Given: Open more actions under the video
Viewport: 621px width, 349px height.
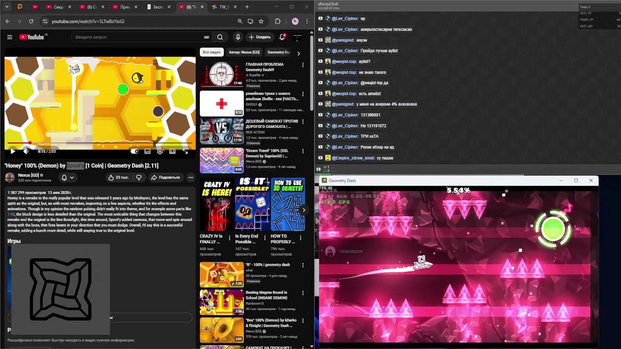Looking at the screenshot, I should click(x=191, y=177).
